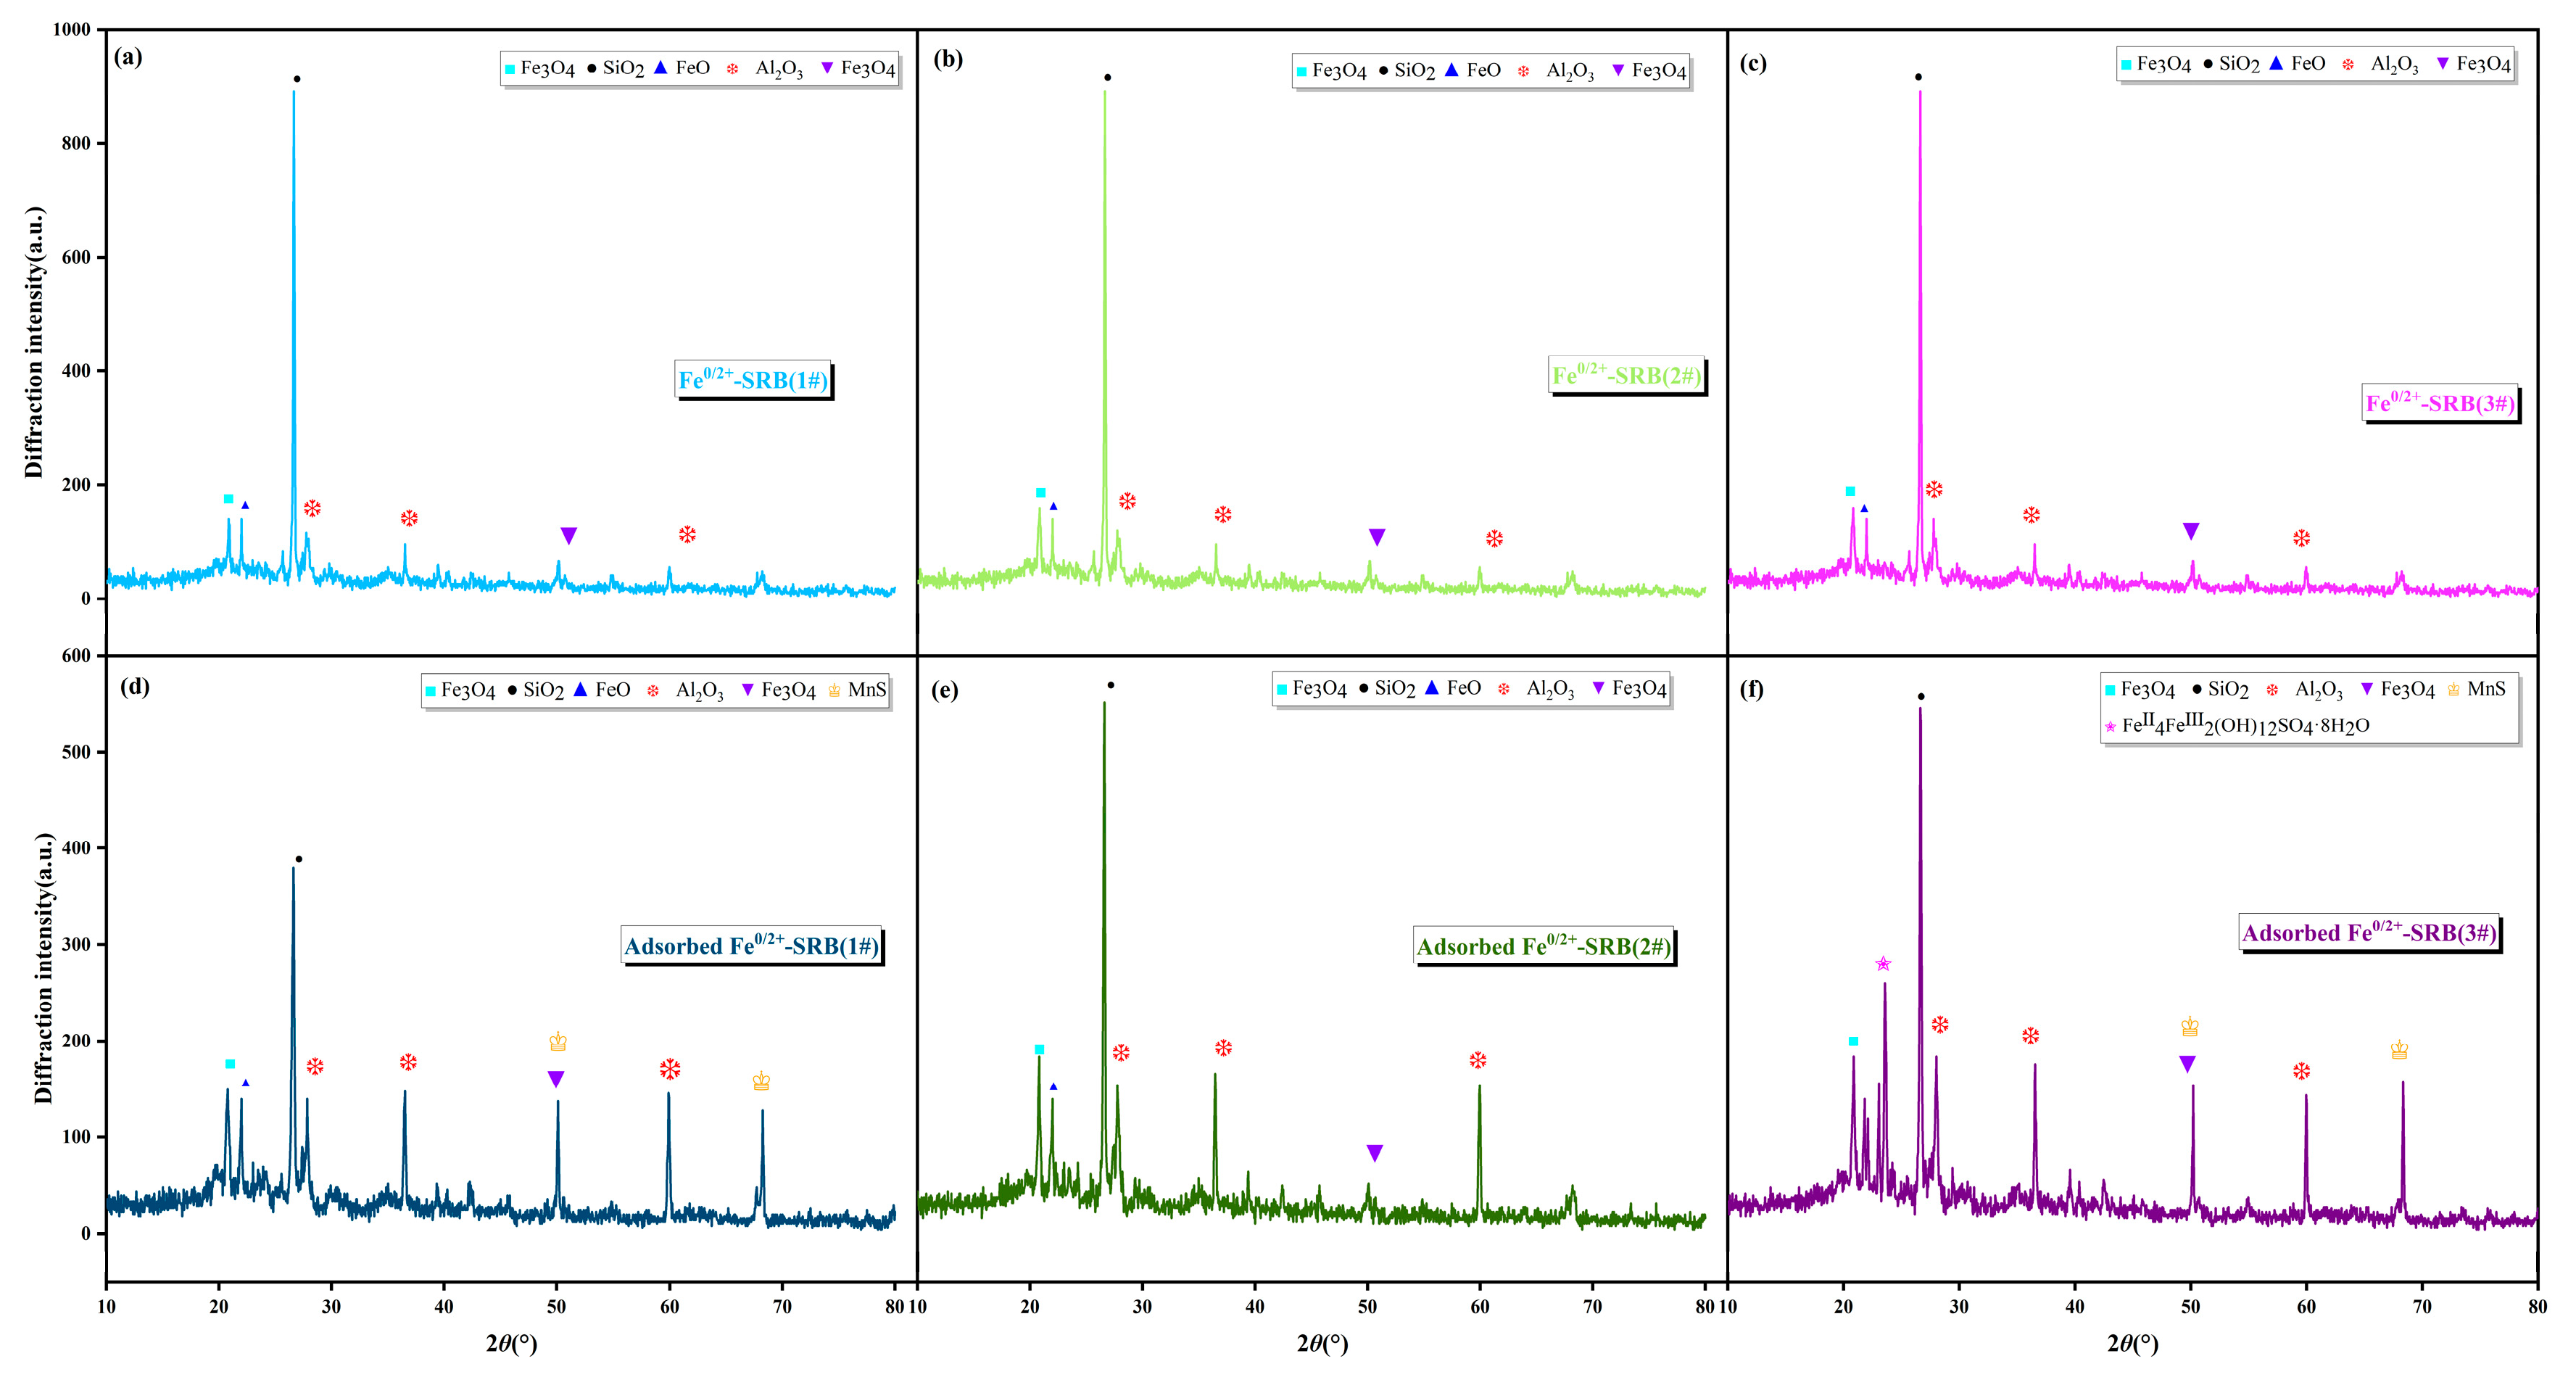This screenshot has width=2576, height=1385.
Task: Click the Fe0/2+-SRB(1#) label box
Action: click(753, 380)
